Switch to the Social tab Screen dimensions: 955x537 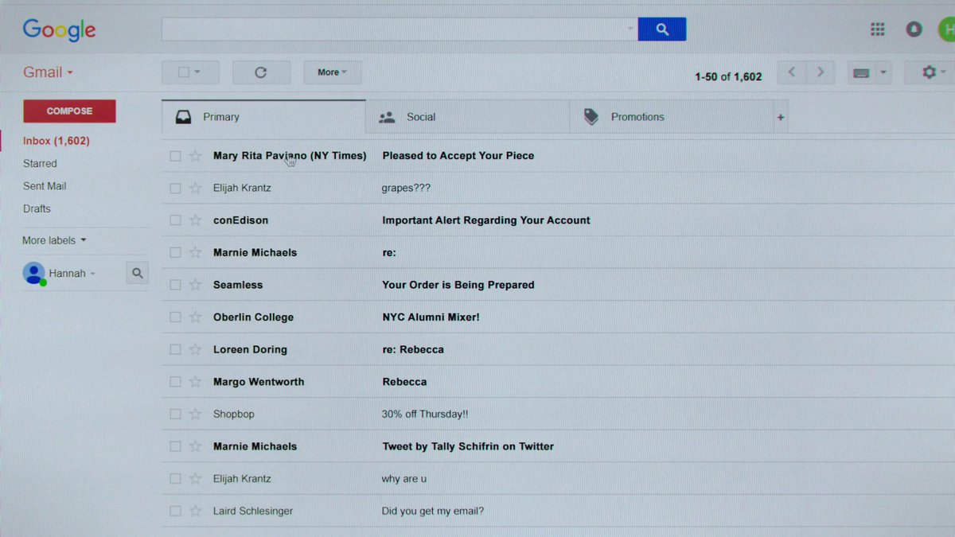[x=468, y=117]
